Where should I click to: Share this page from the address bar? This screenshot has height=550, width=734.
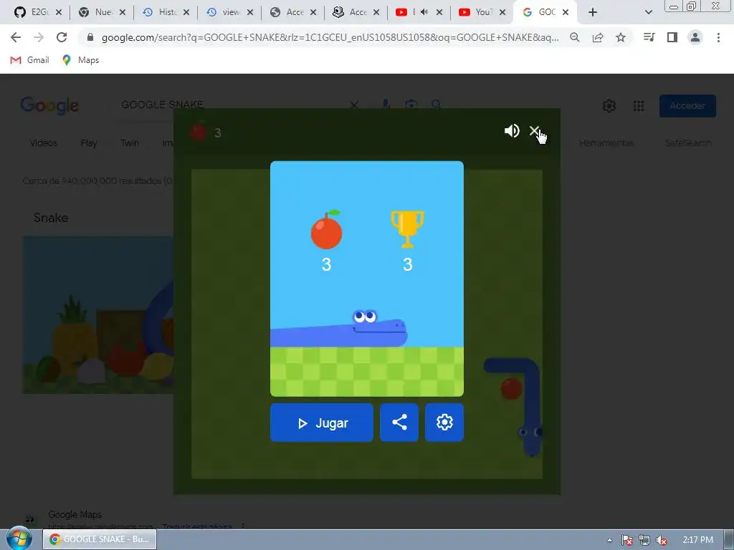(x=598, y=37)
